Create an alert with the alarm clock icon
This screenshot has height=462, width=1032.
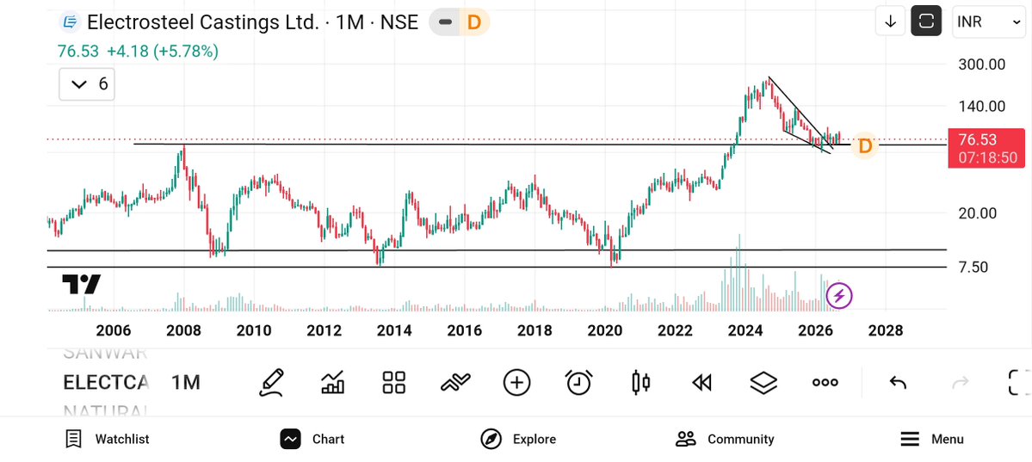pos(579,382)
